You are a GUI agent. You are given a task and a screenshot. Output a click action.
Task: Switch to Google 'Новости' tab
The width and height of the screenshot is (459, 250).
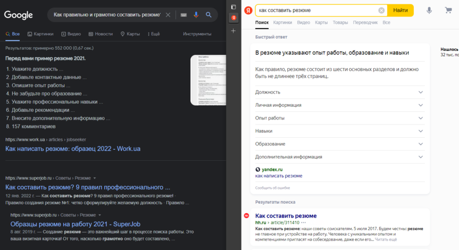click(x=101, y=34)
